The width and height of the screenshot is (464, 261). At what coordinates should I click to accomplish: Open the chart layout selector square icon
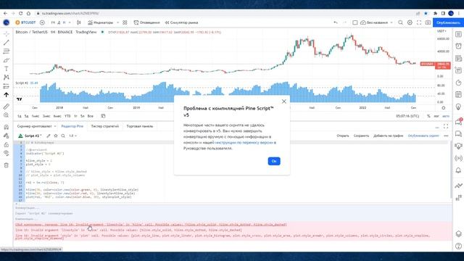[x=355, y=22]
